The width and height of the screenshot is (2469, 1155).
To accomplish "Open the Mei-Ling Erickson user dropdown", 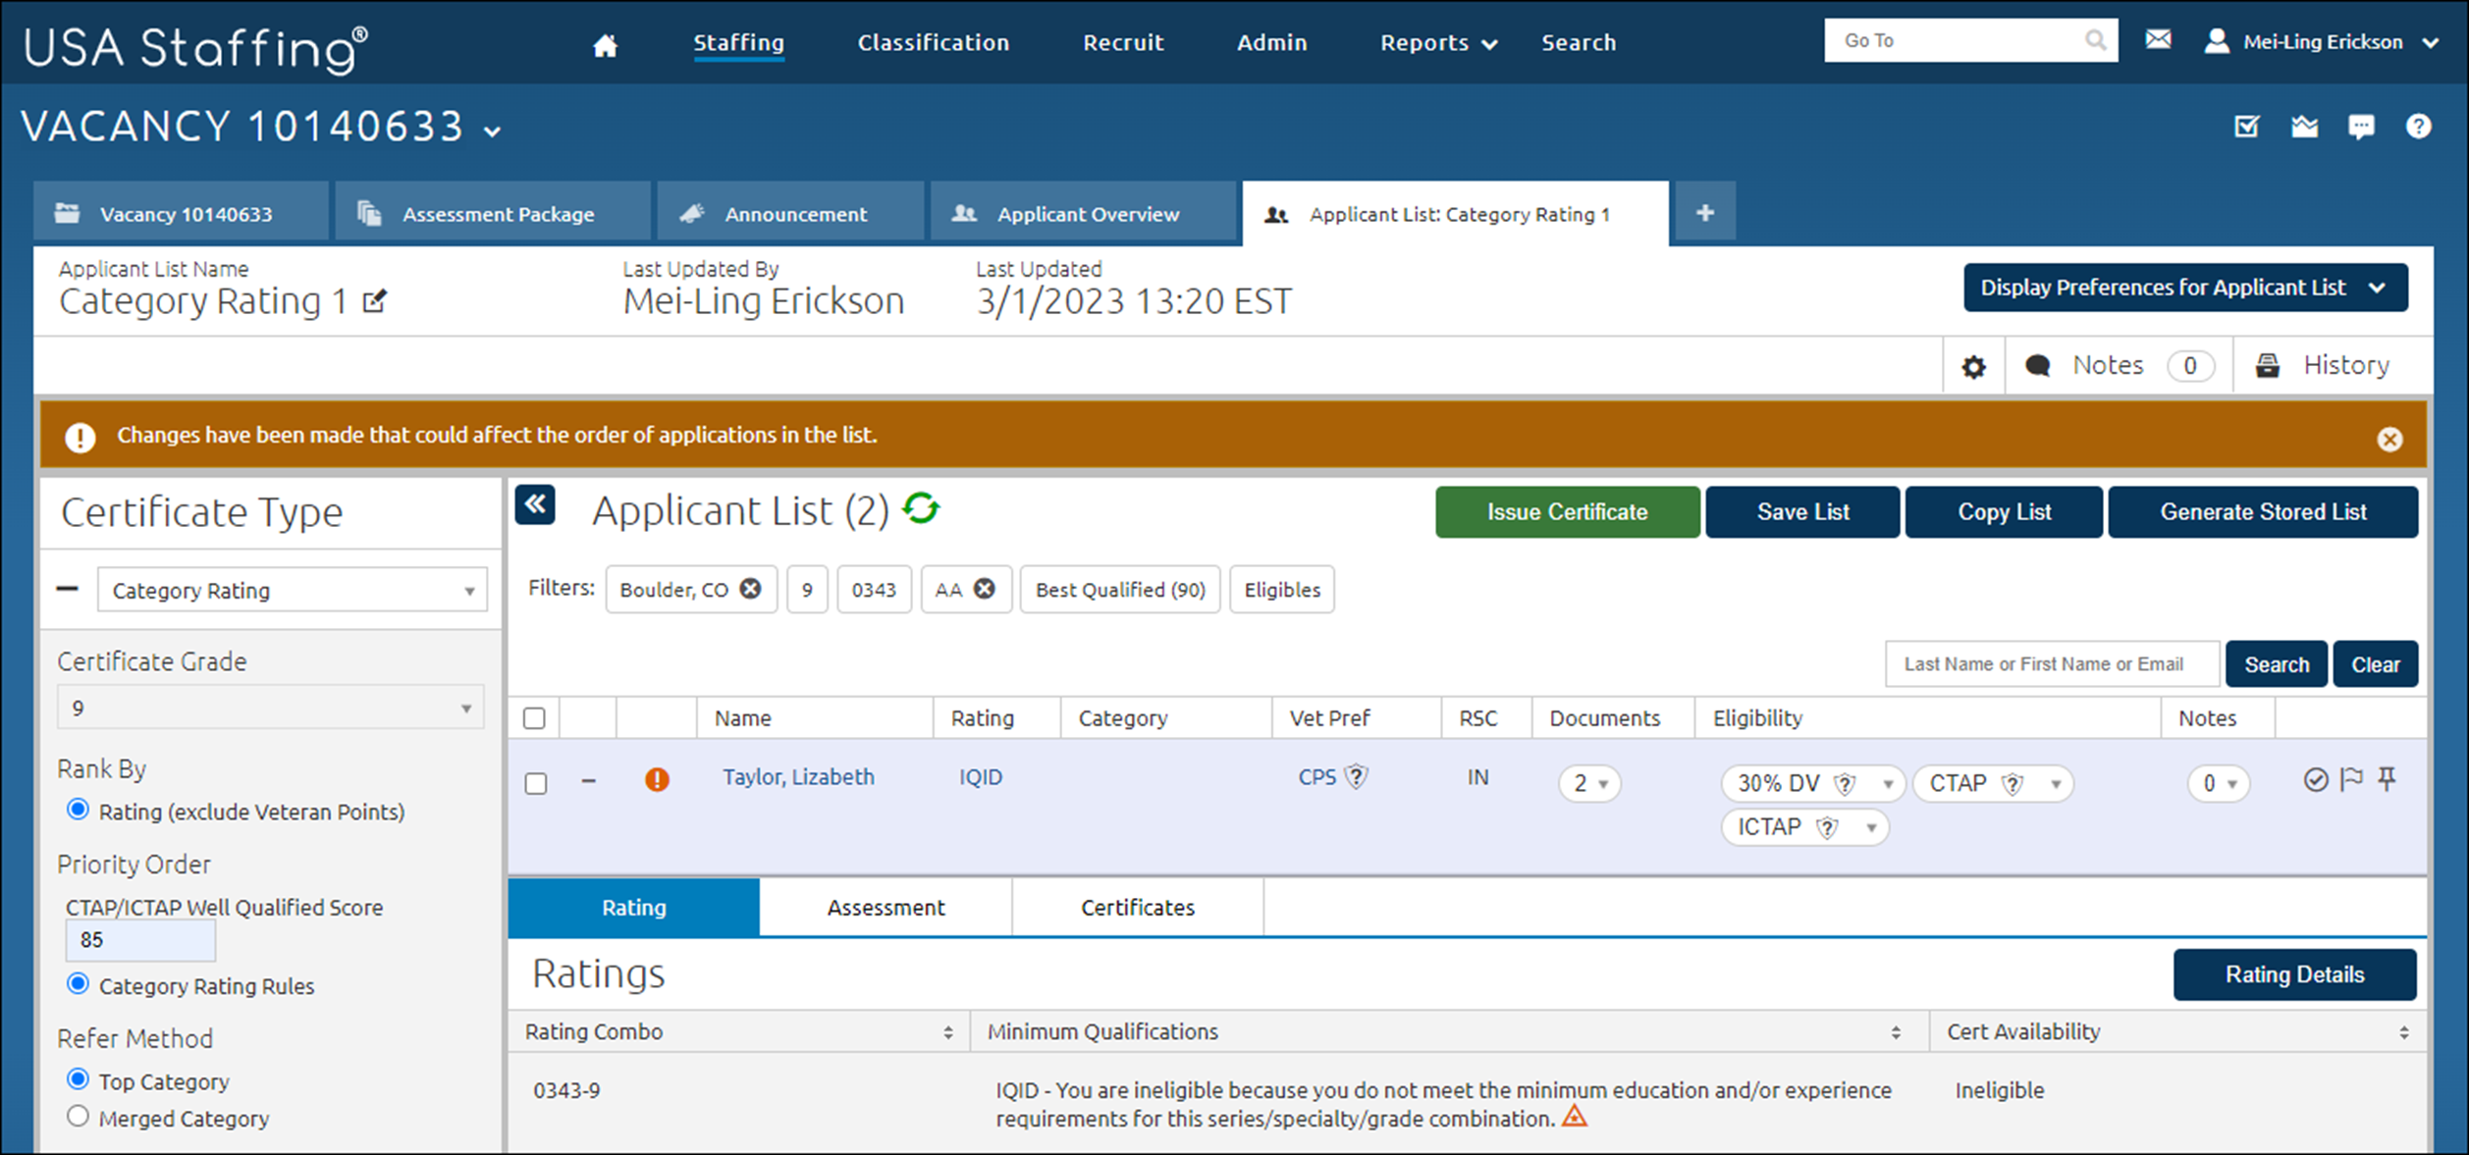I will (x=2430, y=42).
